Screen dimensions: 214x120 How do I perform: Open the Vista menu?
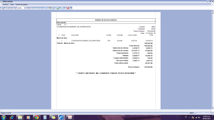pos(12,5)
